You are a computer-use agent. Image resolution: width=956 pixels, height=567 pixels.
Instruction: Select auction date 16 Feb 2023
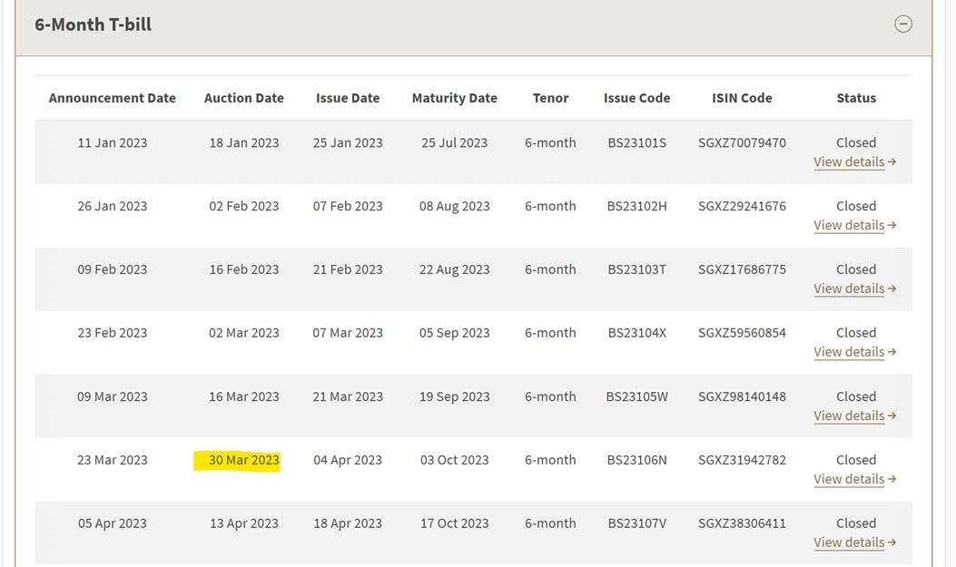coord(244,269)
